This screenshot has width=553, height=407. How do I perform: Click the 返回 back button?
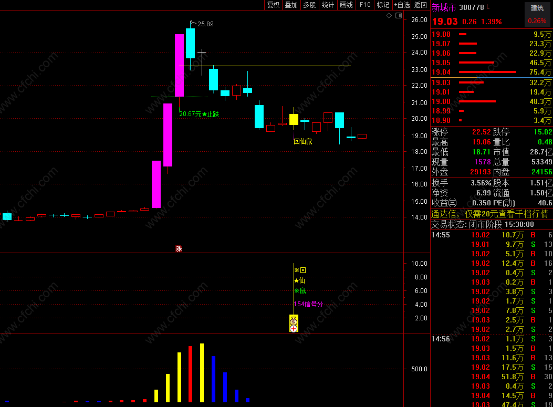[x=420, y=5]
